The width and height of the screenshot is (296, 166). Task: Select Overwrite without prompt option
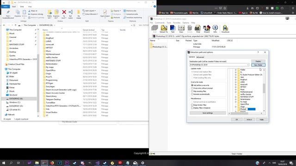click(192, 88)
